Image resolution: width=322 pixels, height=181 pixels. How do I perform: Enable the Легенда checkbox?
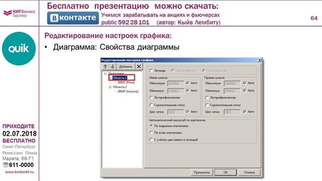[151, 70]
